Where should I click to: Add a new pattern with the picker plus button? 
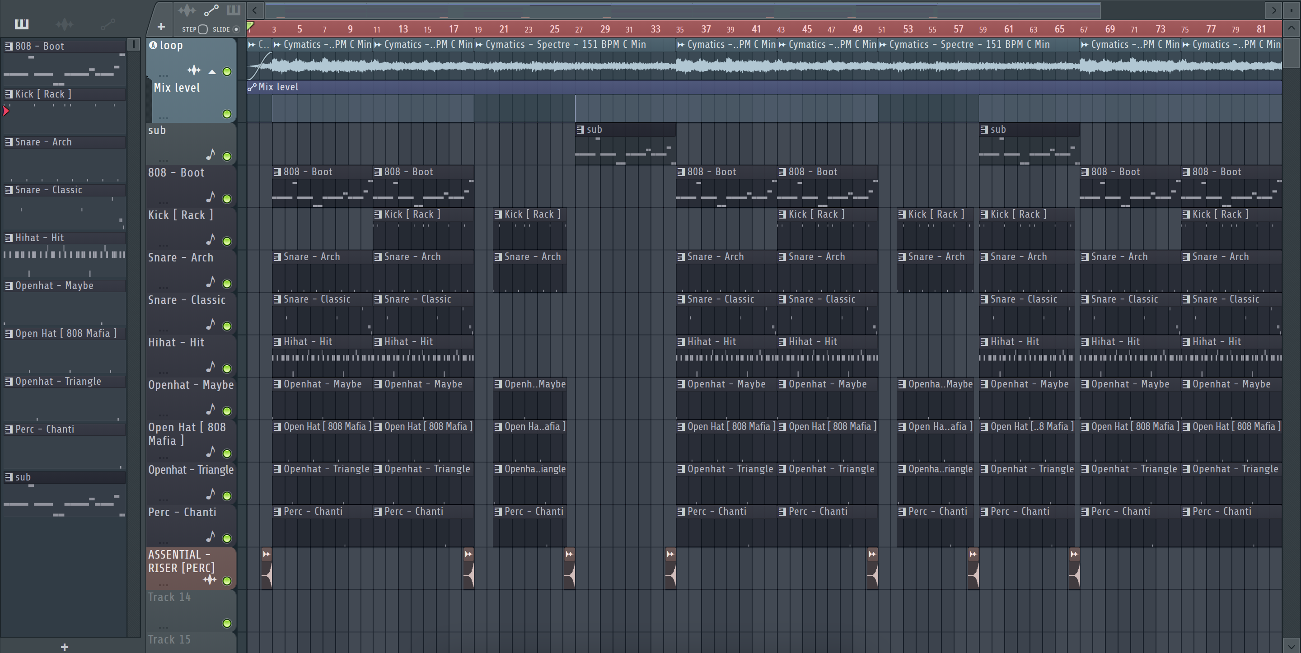(65, 647)
